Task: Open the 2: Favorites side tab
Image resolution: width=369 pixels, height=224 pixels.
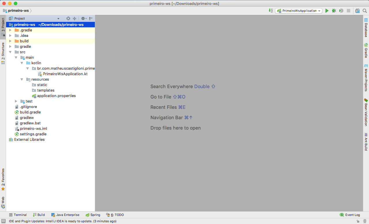Action: point(3,180)
